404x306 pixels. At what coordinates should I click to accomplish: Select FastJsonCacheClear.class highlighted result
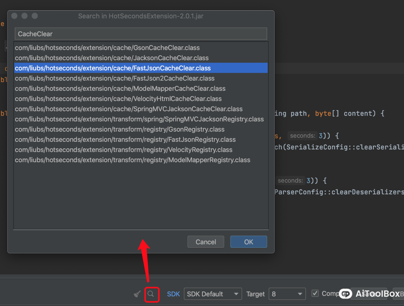click(x=113, y=68)
